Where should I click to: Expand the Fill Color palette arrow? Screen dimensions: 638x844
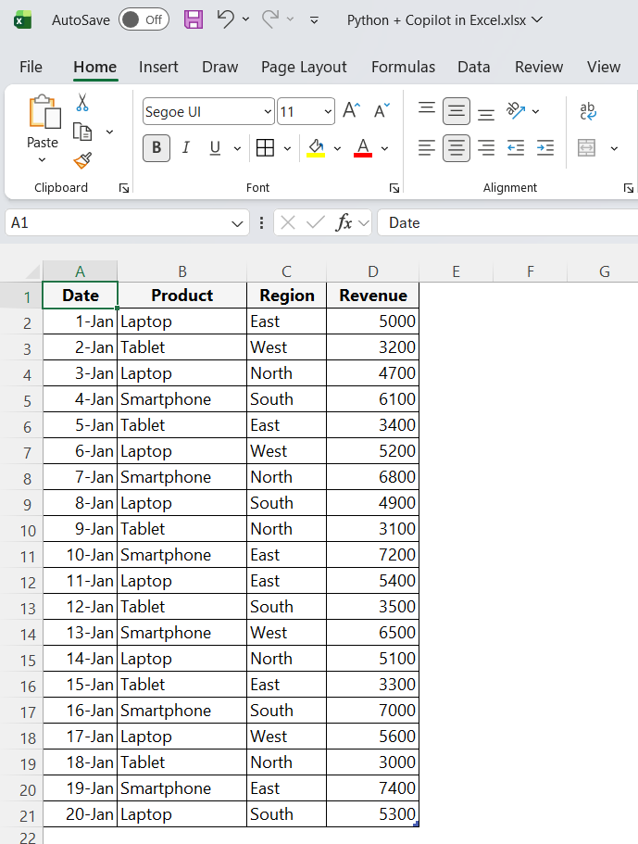337,148
